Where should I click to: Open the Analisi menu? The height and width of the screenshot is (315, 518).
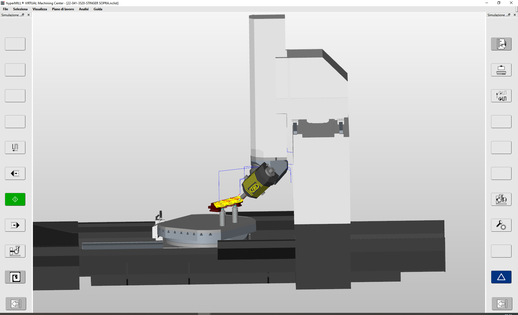coord(84,9)
